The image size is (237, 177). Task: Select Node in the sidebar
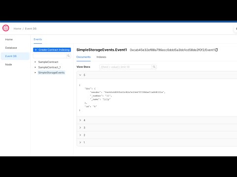click(8, 64)
